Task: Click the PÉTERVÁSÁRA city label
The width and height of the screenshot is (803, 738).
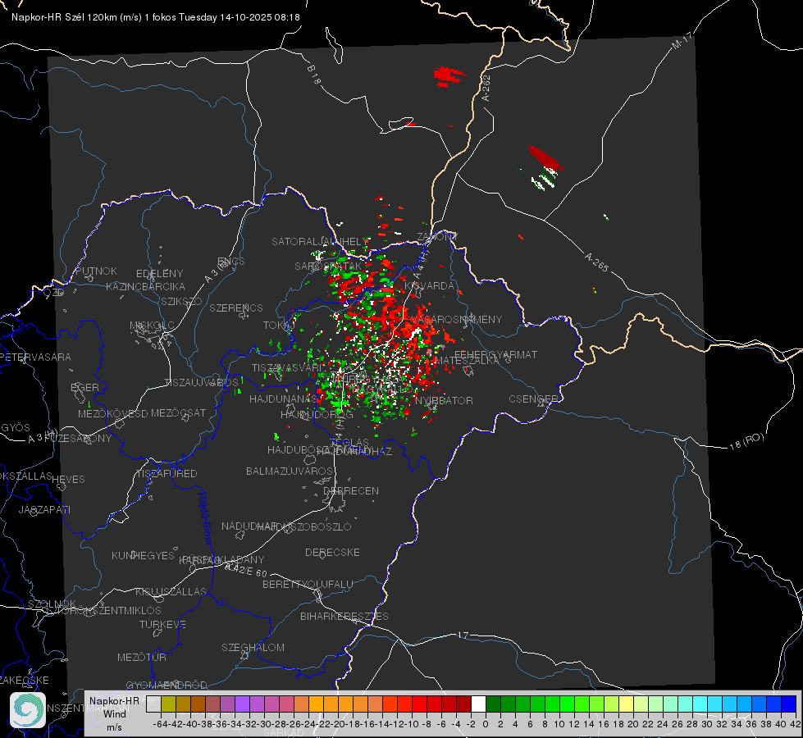Action: click(x=35, y=357)
